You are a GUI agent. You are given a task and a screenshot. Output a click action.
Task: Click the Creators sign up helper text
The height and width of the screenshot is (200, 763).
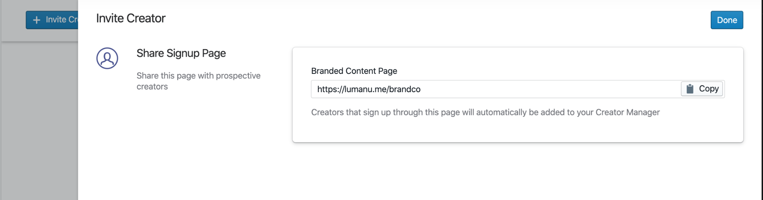click(485, 112)
